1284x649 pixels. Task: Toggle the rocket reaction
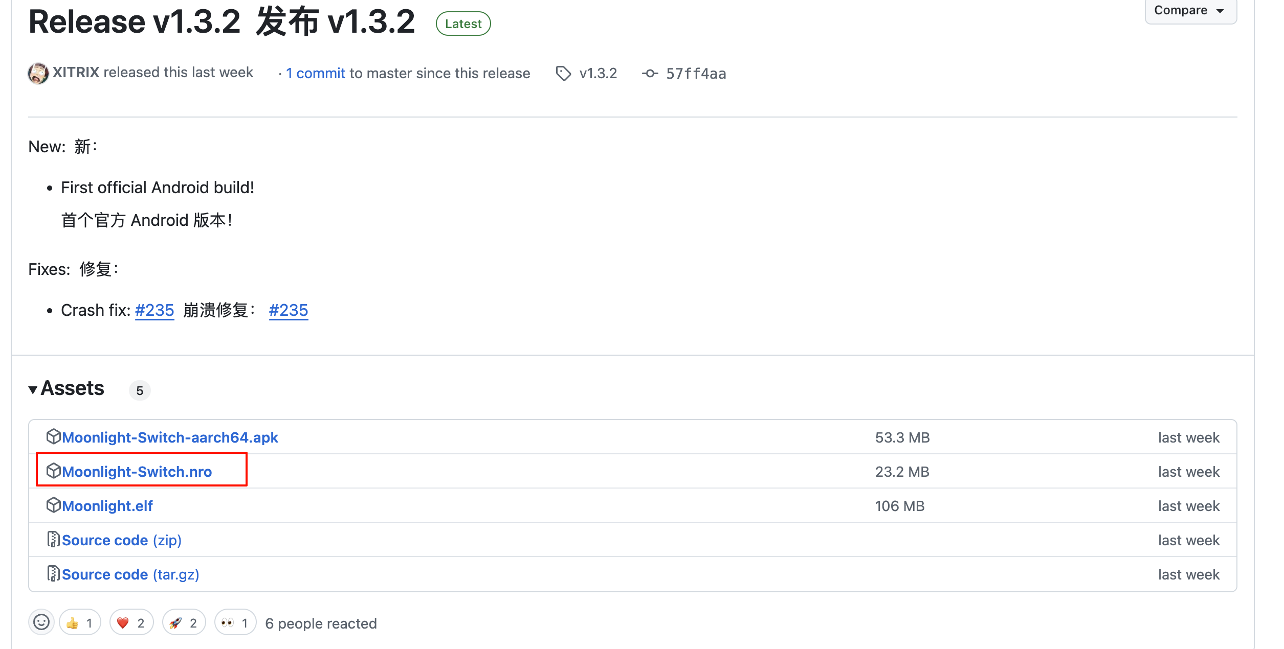184,623
